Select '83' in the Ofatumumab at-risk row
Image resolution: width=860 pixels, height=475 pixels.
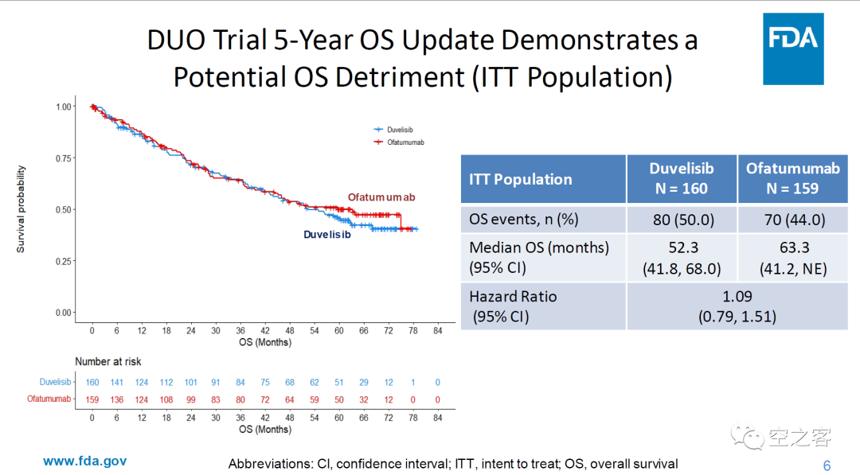216,400
